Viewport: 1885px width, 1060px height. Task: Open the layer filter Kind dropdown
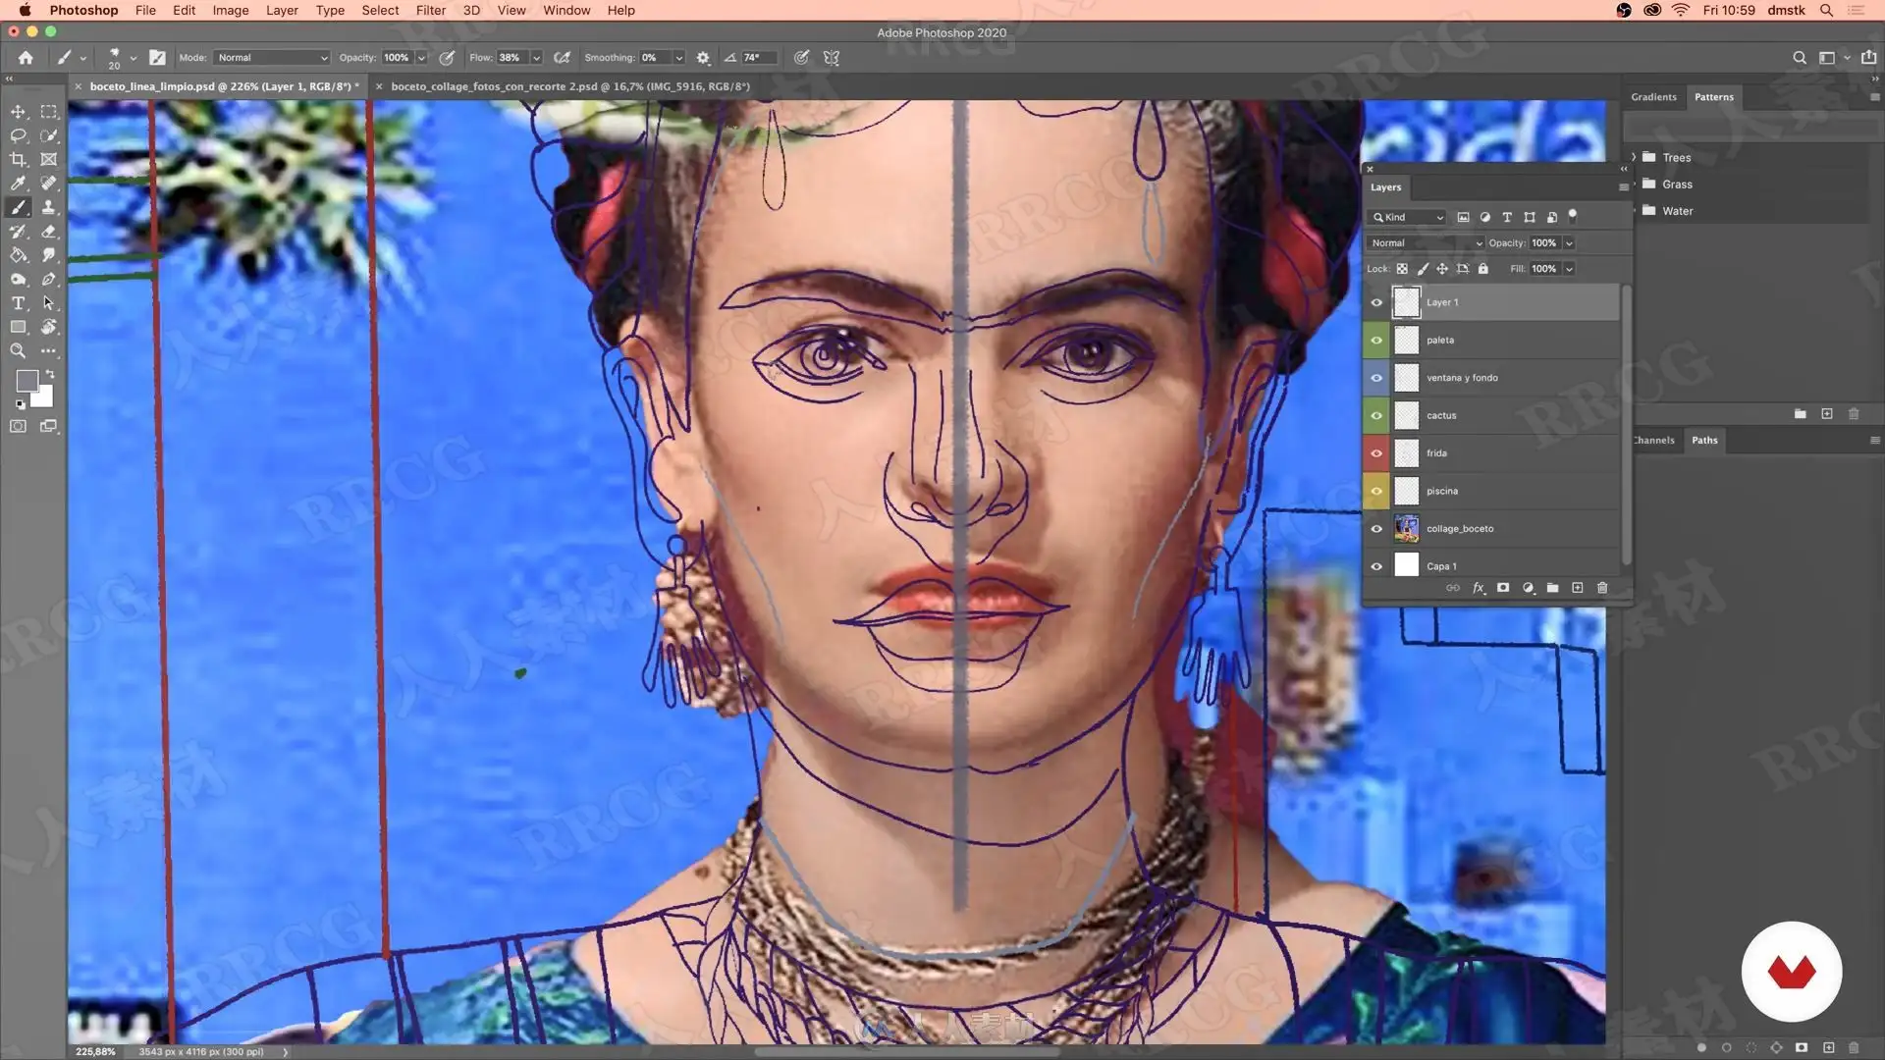[1408, 218]
